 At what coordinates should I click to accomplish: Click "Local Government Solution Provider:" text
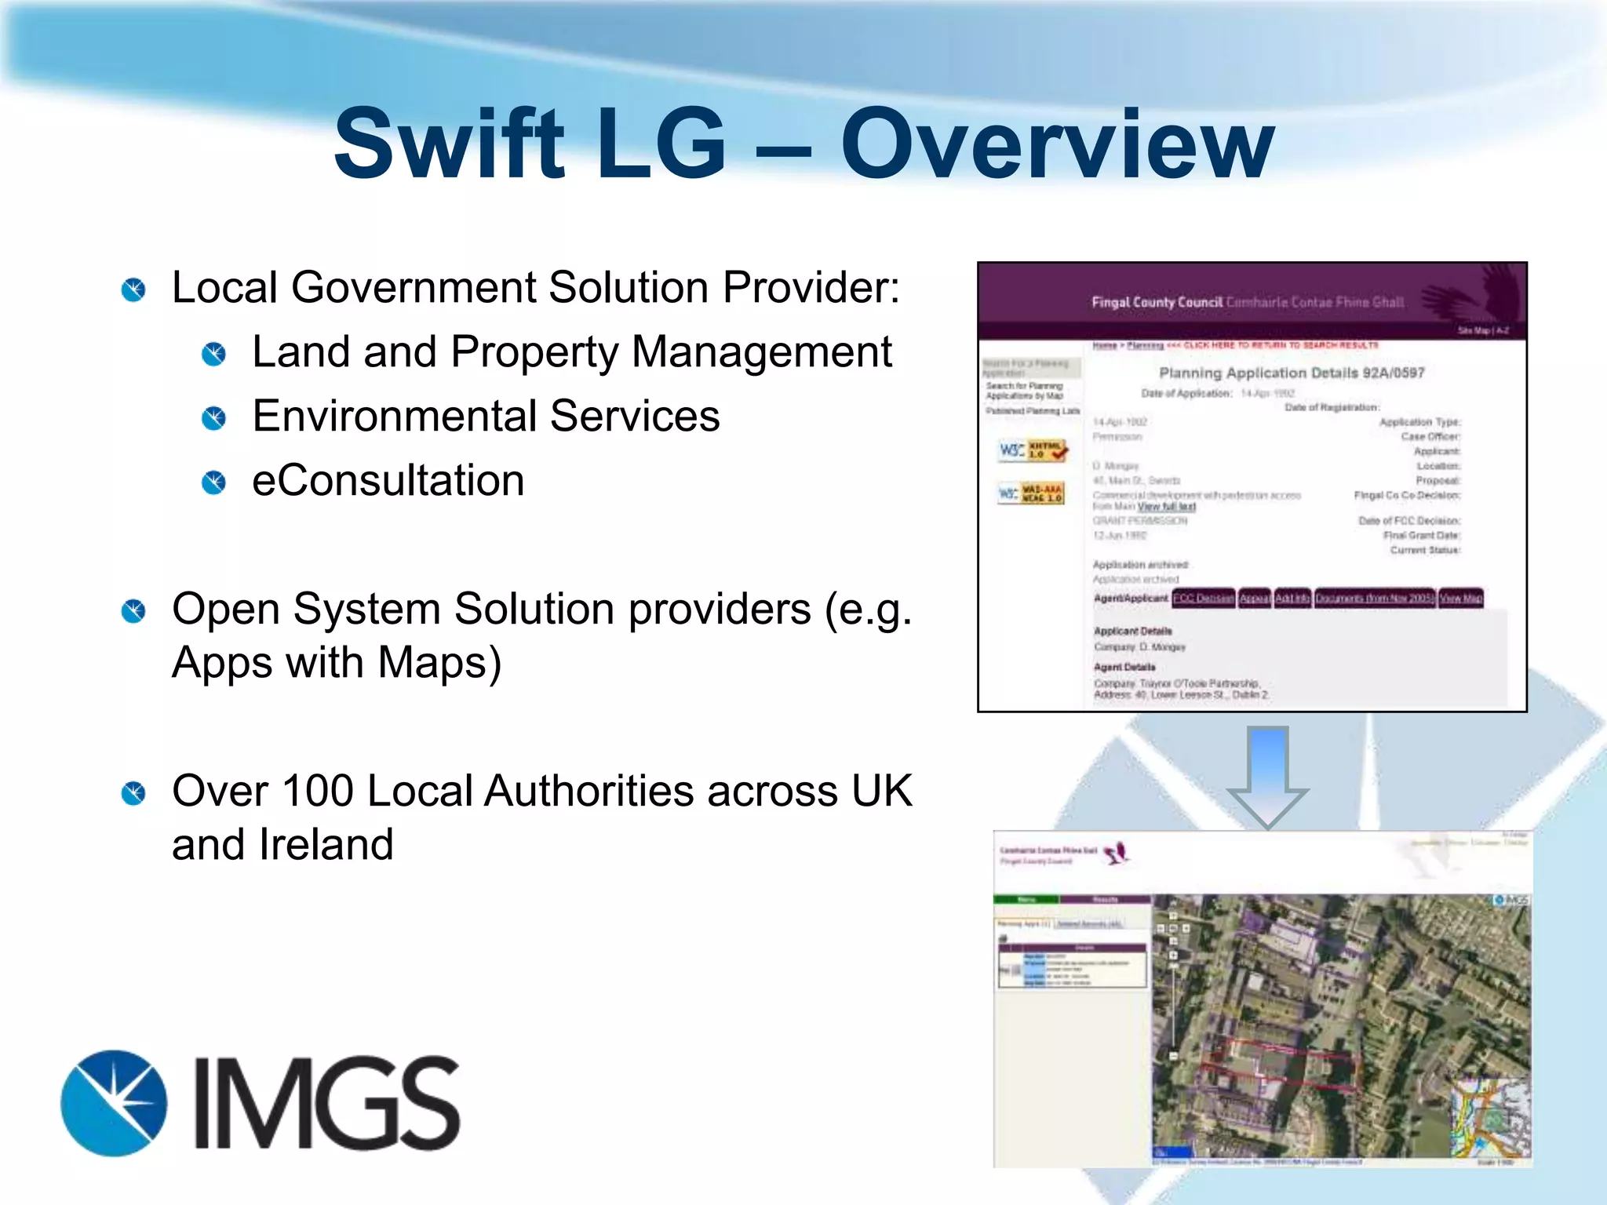(x=536, y=288)
